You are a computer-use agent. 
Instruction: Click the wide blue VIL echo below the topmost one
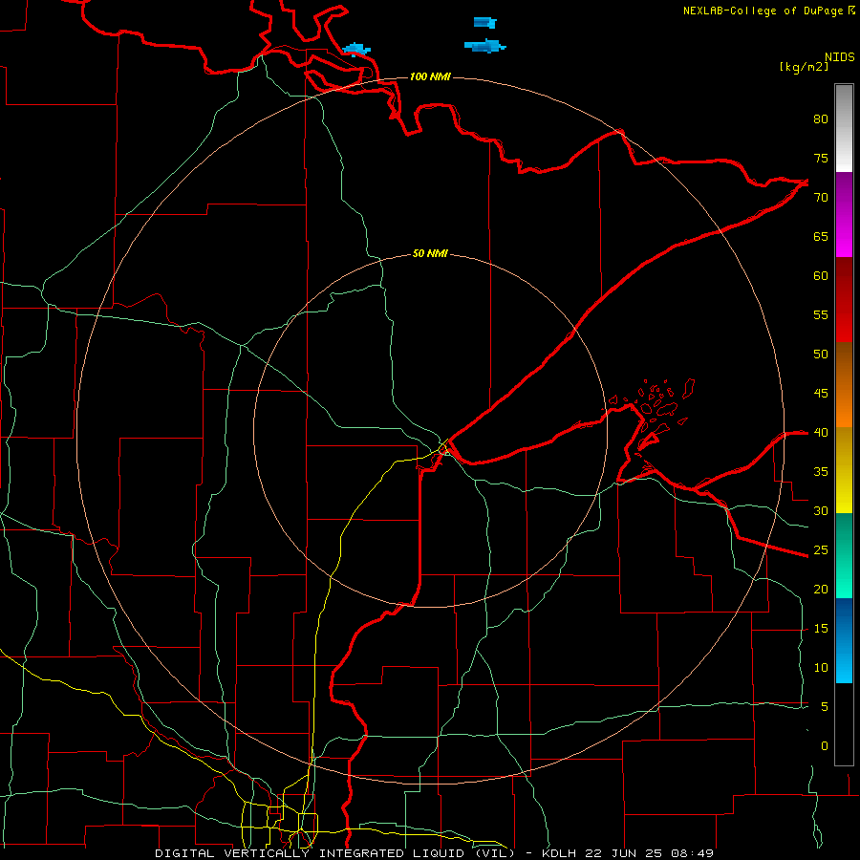point(484,46)
